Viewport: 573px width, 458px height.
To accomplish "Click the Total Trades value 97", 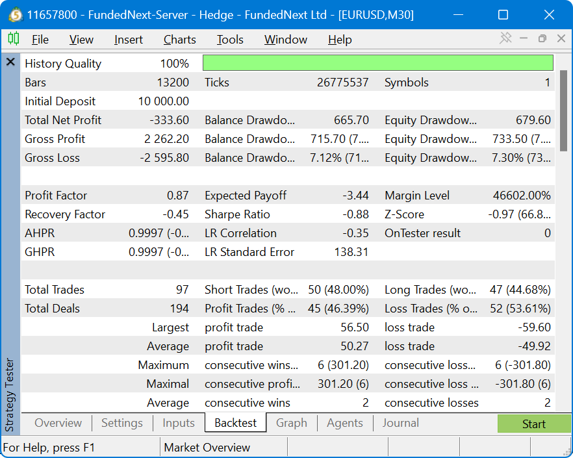I will [183, 290].
